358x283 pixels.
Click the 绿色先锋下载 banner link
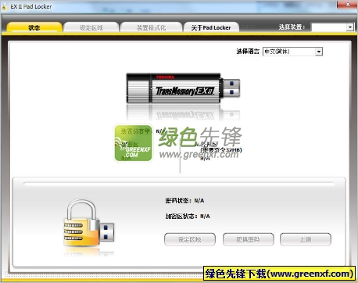point(279,274)
